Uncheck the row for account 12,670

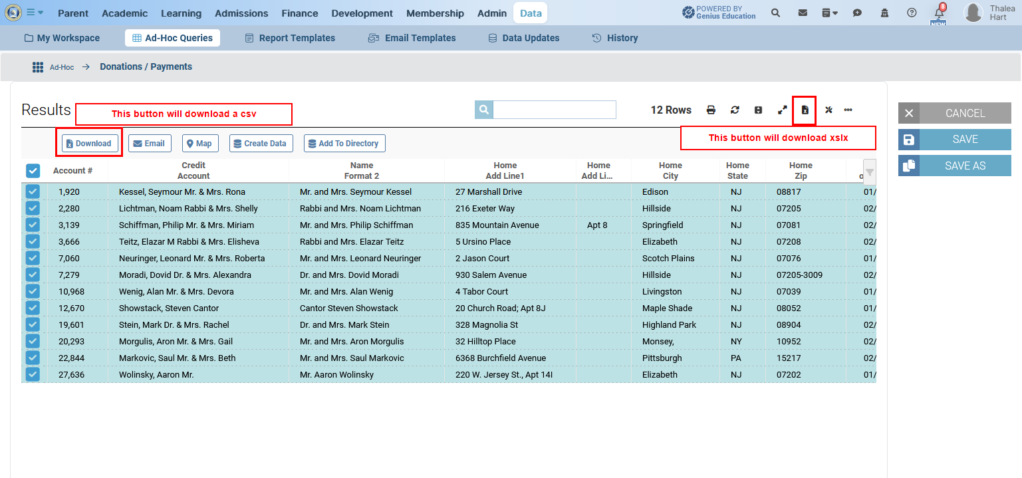click(33, 308)
